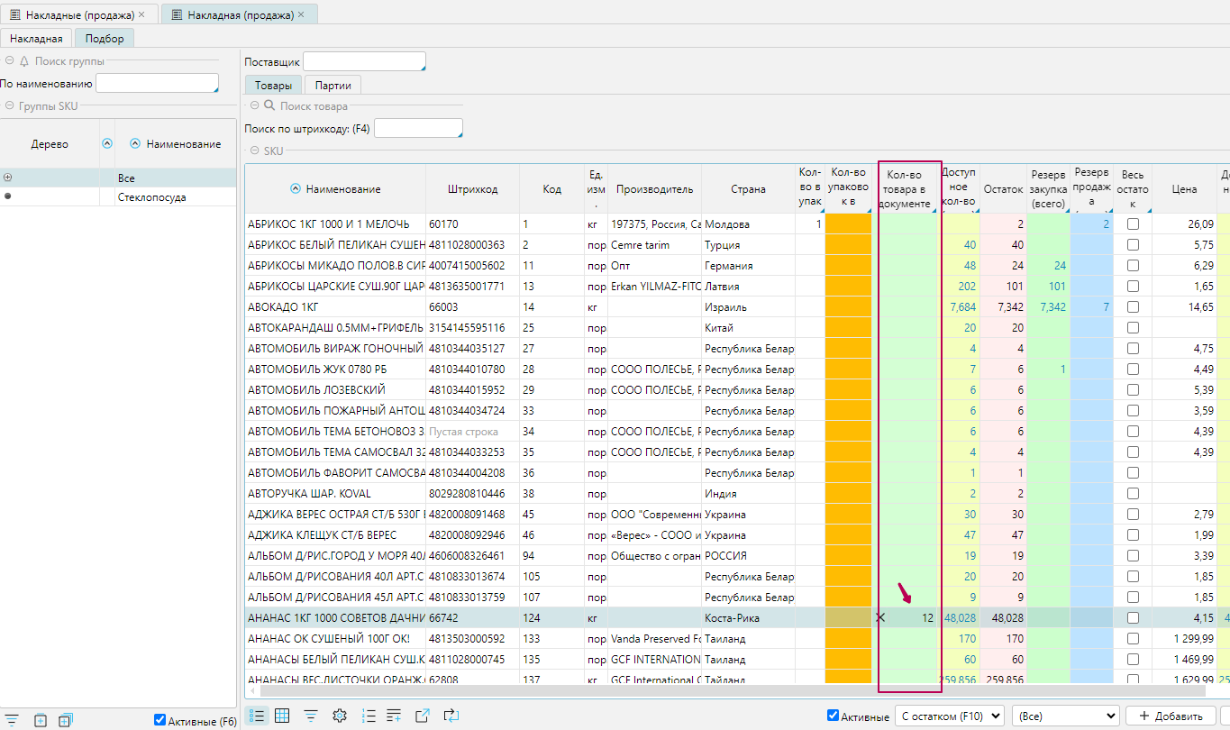
Task: Open SKU table settings gear icon
Action: tap(340, 716)
